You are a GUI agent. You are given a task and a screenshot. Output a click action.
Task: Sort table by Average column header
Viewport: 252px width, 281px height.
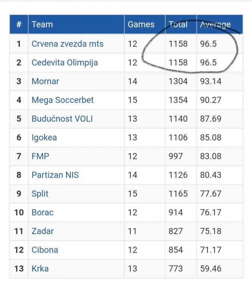tap(215, 25)
